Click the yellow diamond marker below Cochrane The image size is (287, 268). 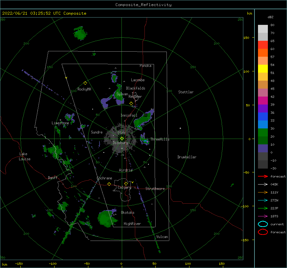(109, 184)
